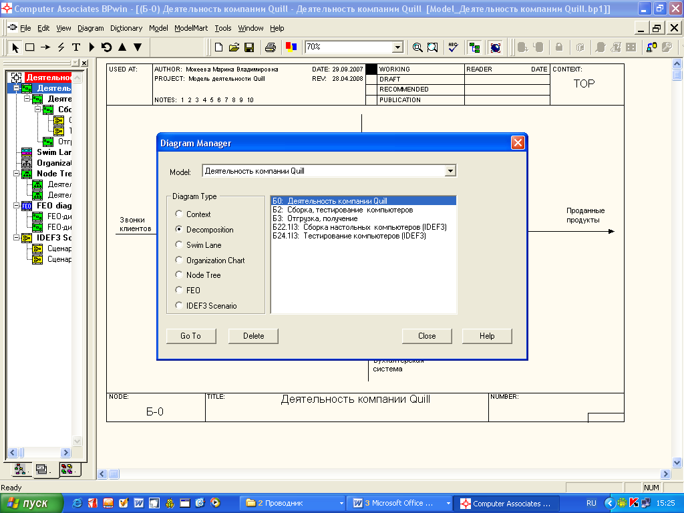Collapse the IDEF3 Sc tree node
Screen dimensions: 684x513
tap(17, 238)
